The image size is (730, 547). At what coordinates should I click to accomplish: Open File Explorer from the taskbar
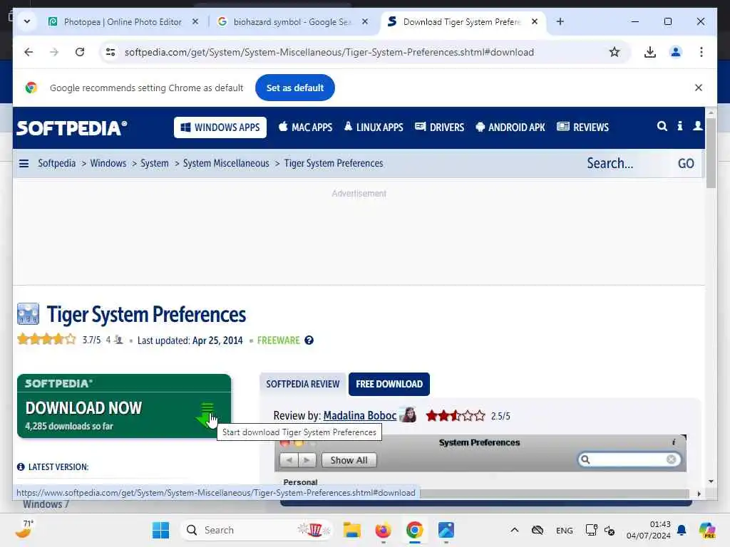tap(352, 530)
